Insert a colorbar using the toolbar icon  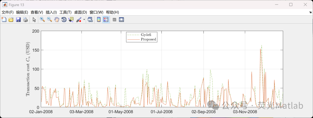(99, 19)
